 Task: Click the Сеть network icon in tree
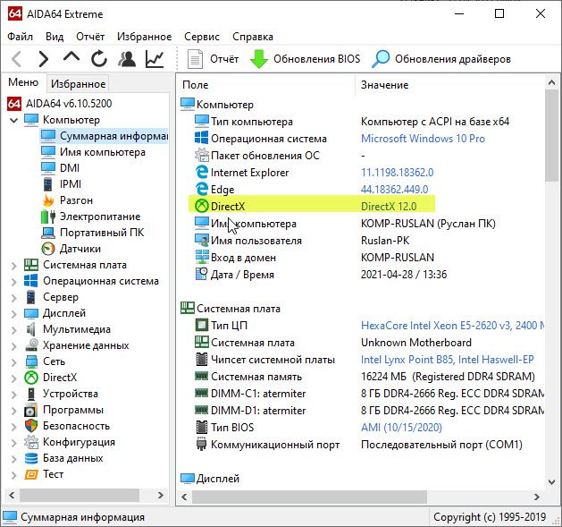coord(31,361)
